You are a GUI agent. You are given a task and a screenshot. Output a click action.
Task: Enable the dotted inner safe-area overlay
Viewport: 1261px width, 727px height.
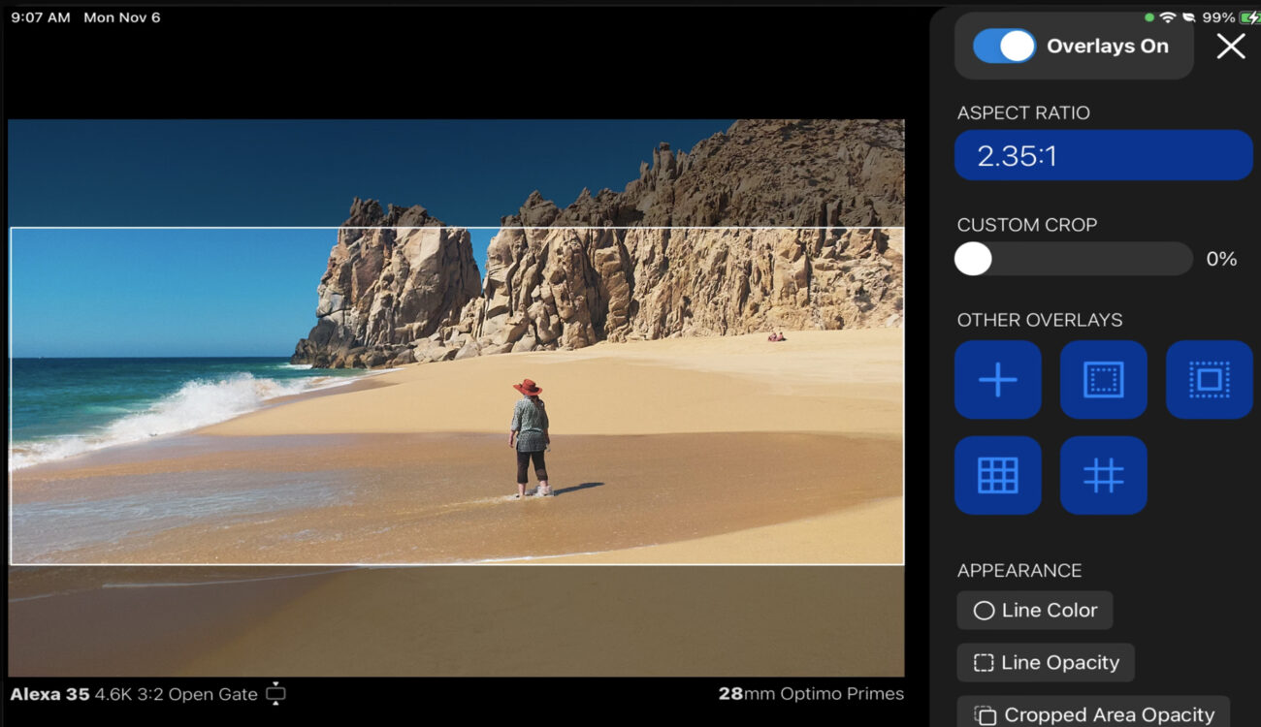[1104, 379]
